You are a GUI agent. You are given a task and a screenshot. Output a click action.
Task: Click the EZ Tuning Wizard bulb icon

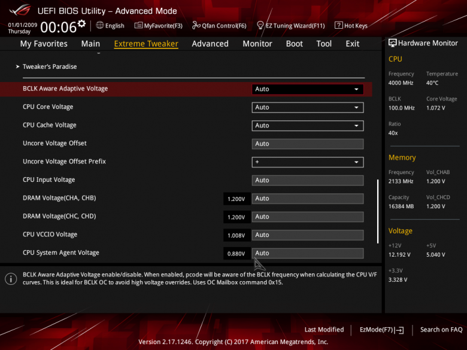click(260, 25)
